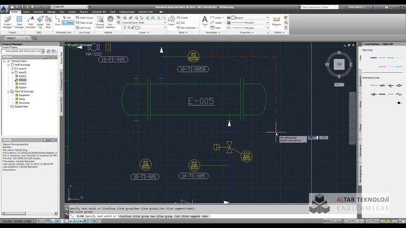Image resolution: width=406 pixels, height=228 pixels.
Task: Click Make Group in Line Group panel
Action: tap(84, 23)
